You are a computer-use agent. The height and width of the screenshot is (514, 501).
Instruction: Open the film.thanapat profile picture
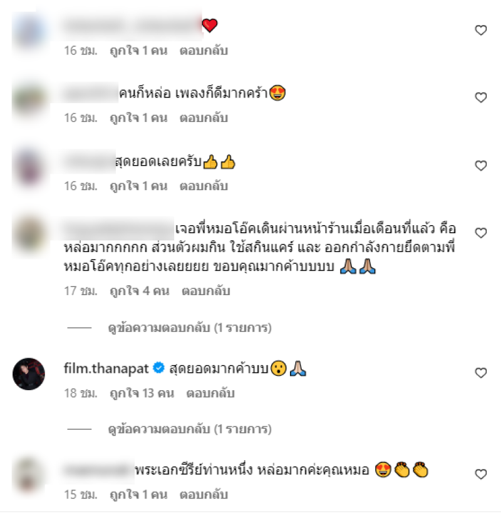[x=29, y=374]
